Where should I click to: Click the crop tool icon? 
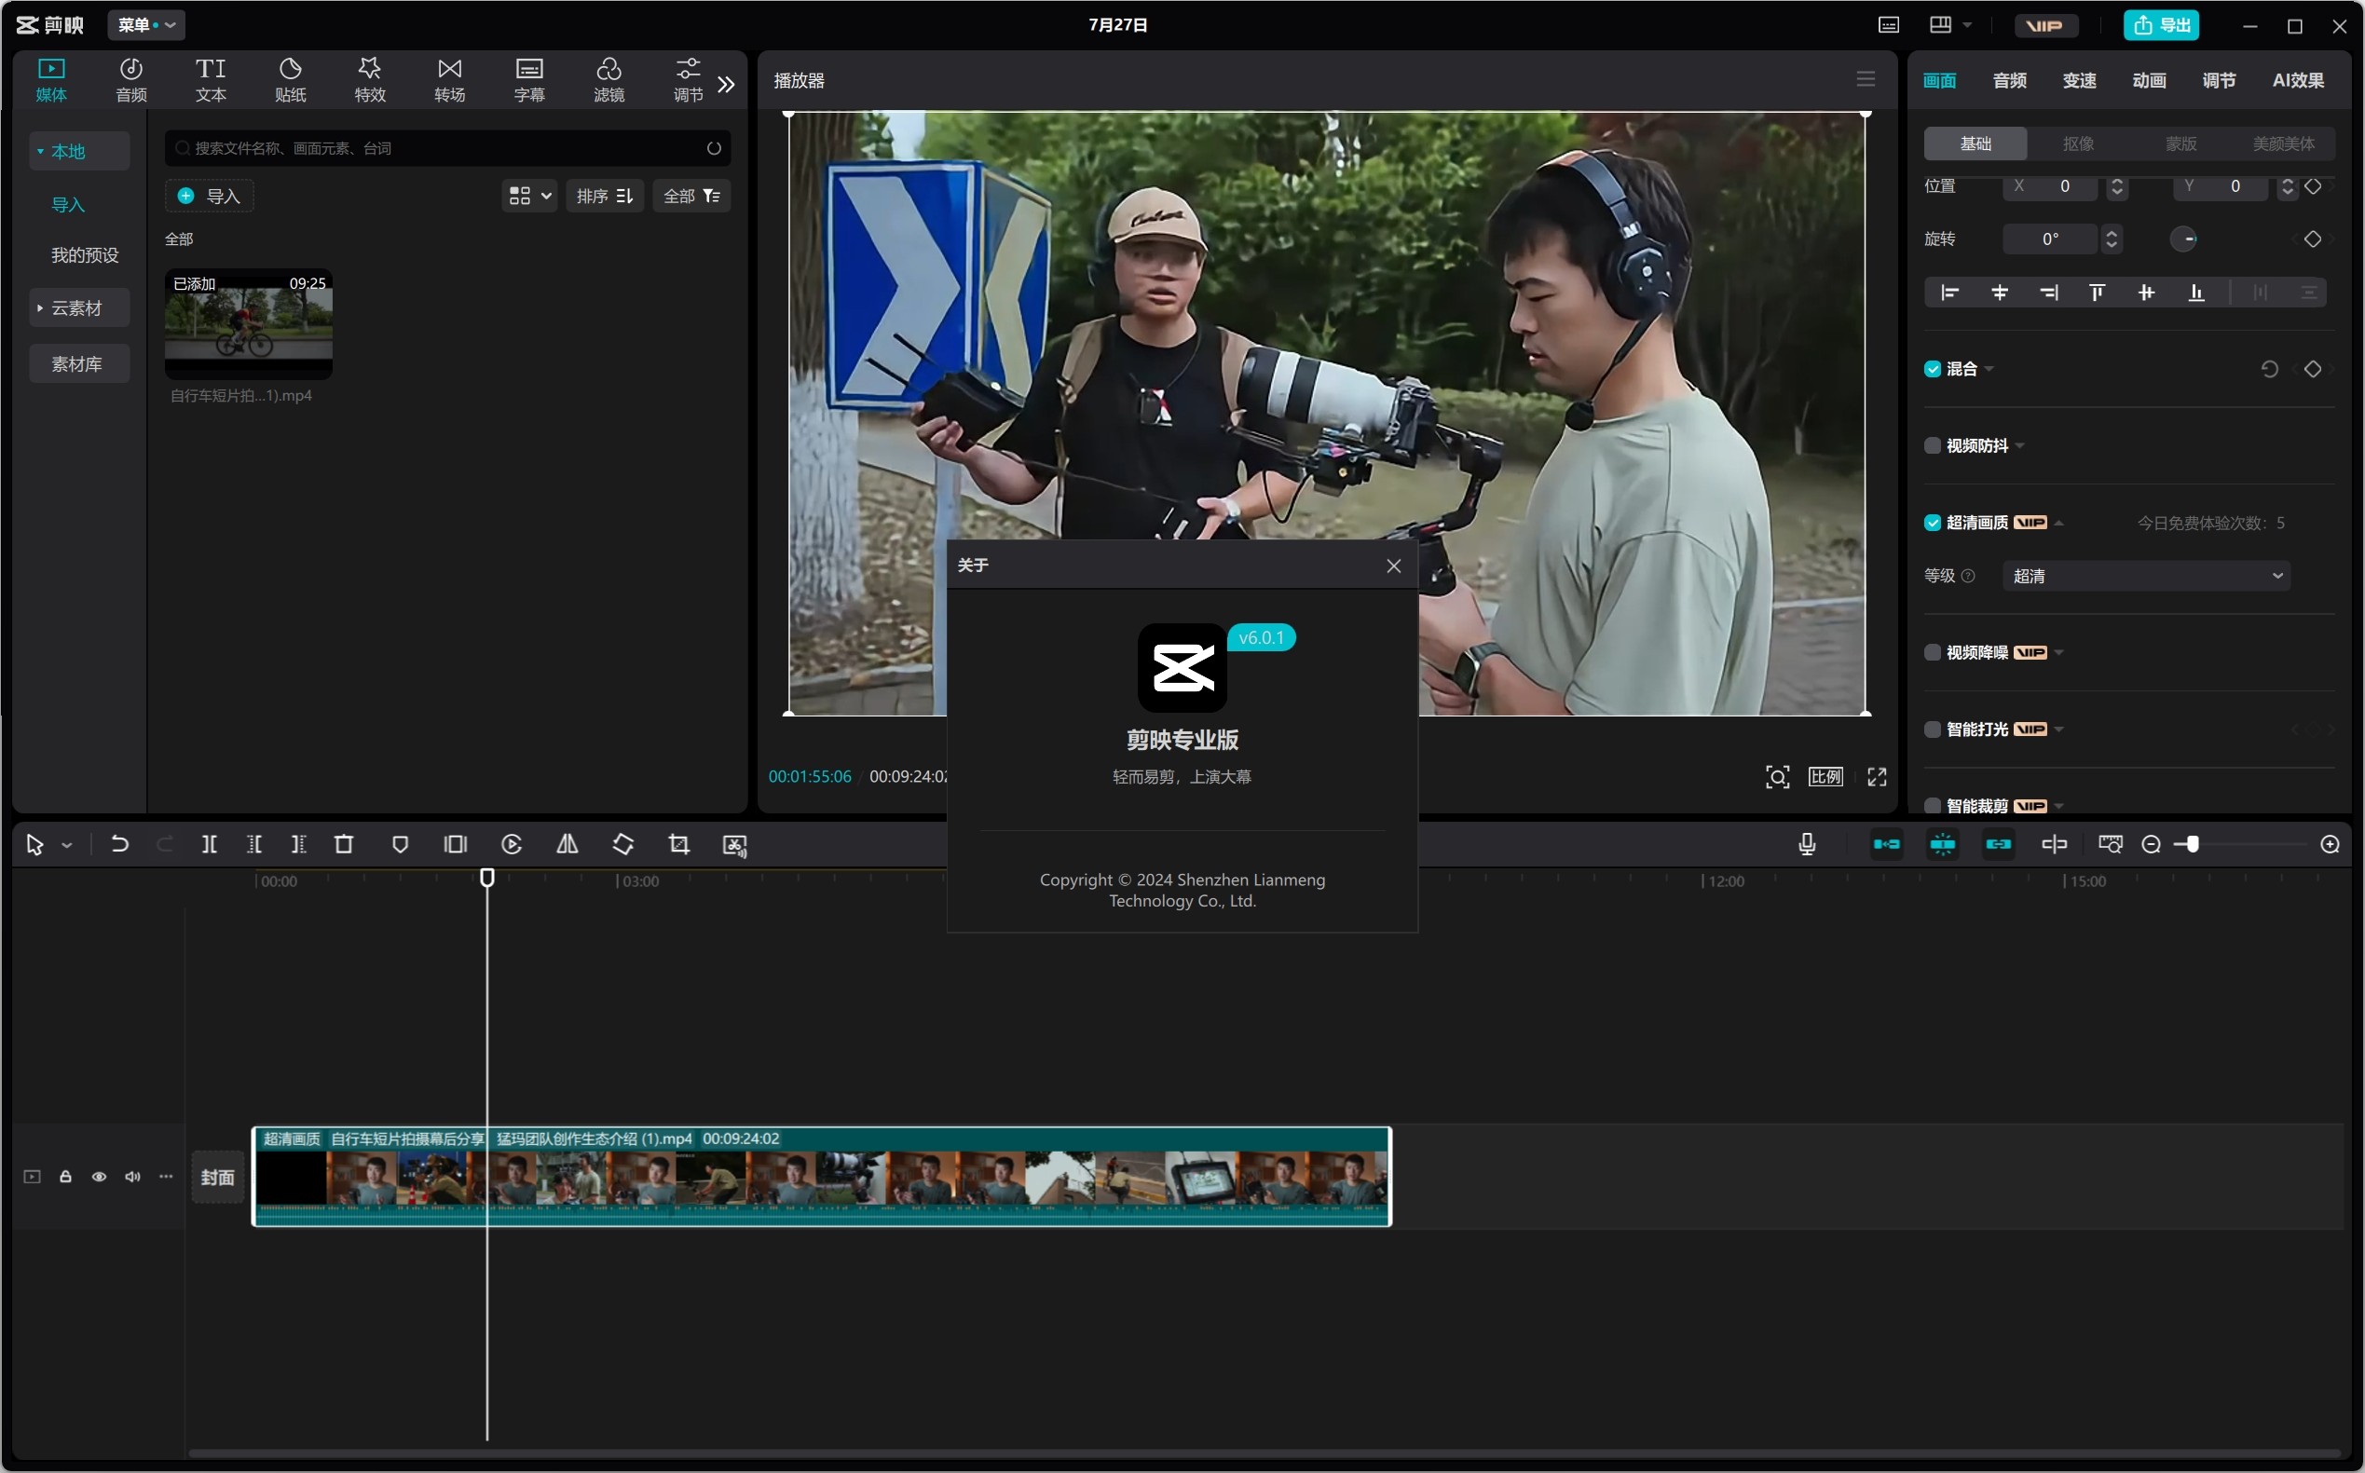click(679, 845)
